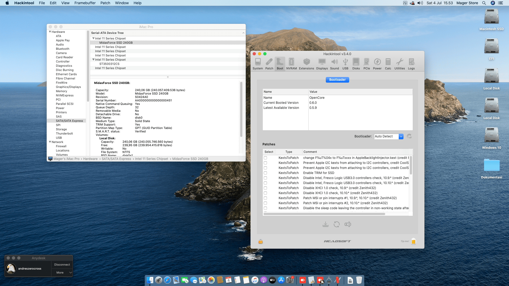Open the Disks toolbar section
The height and width of the screenshot is (286, 509).
(x=356, y=64)
